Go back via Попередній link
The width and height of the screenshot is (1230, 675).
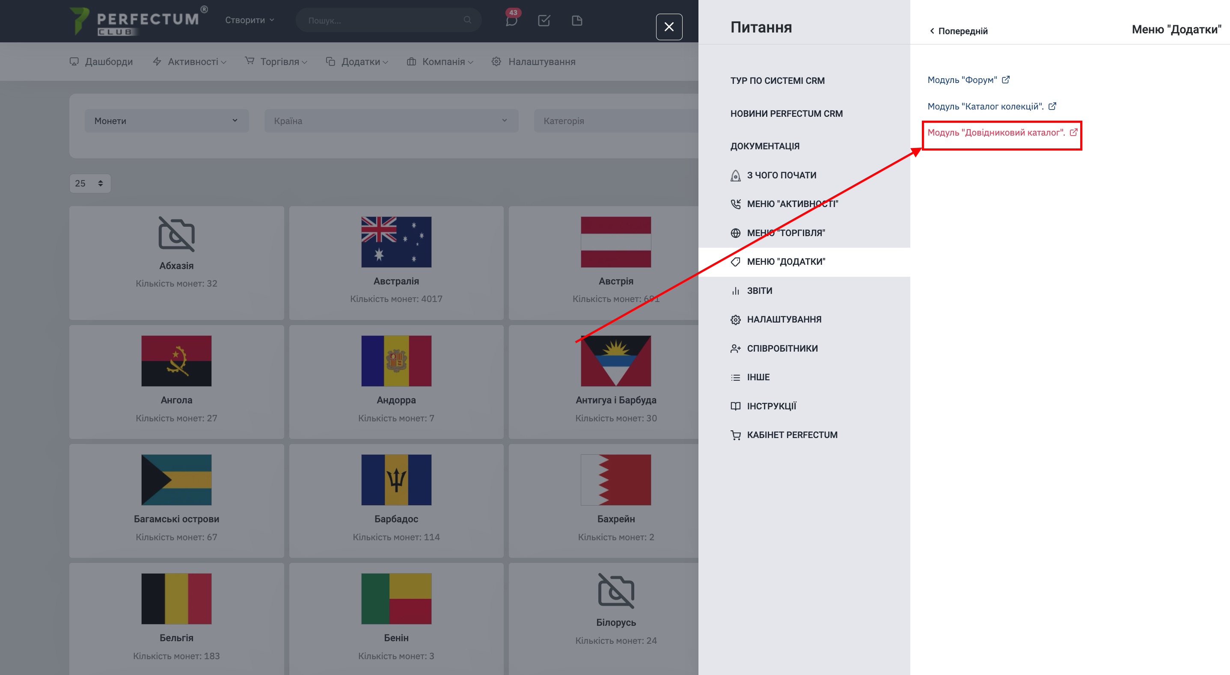coord(958,31)
